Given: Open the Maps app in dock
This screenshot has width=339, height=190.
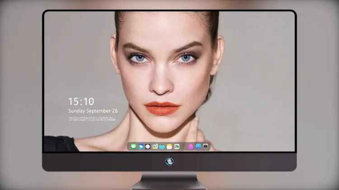Looking at the screenshot, I should coord(155,146).
